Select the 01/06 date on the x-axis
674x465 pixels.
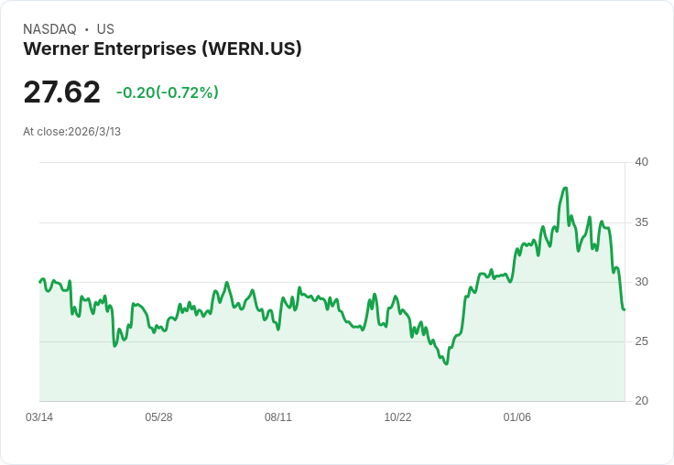[517, 417]
